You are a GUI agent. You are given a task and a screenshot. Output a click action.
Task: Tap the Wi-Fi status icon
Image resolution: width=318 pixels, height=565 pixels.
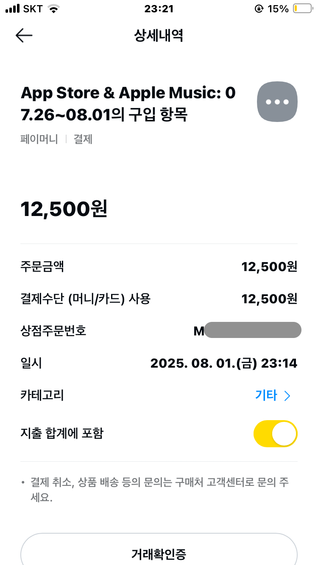click(x=53, y=8)
